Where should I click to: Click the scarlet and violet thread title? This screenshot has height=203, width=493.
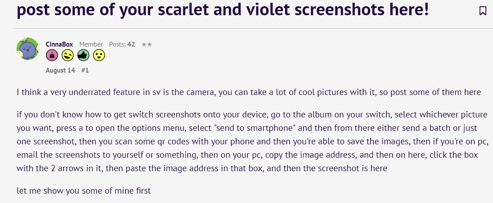223,10
